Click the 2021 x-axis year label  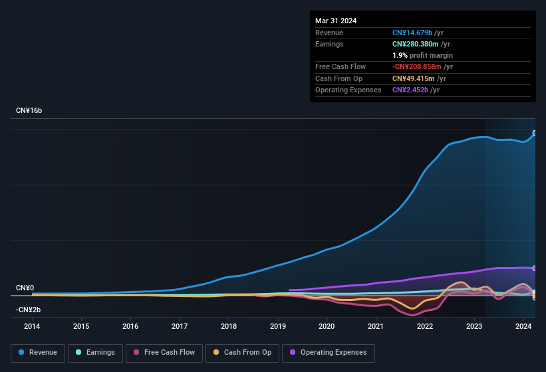point(376,326)
